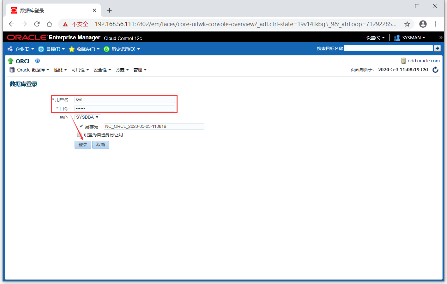
Task: Click the 取消 button
Action: click(x=100, y=145)
